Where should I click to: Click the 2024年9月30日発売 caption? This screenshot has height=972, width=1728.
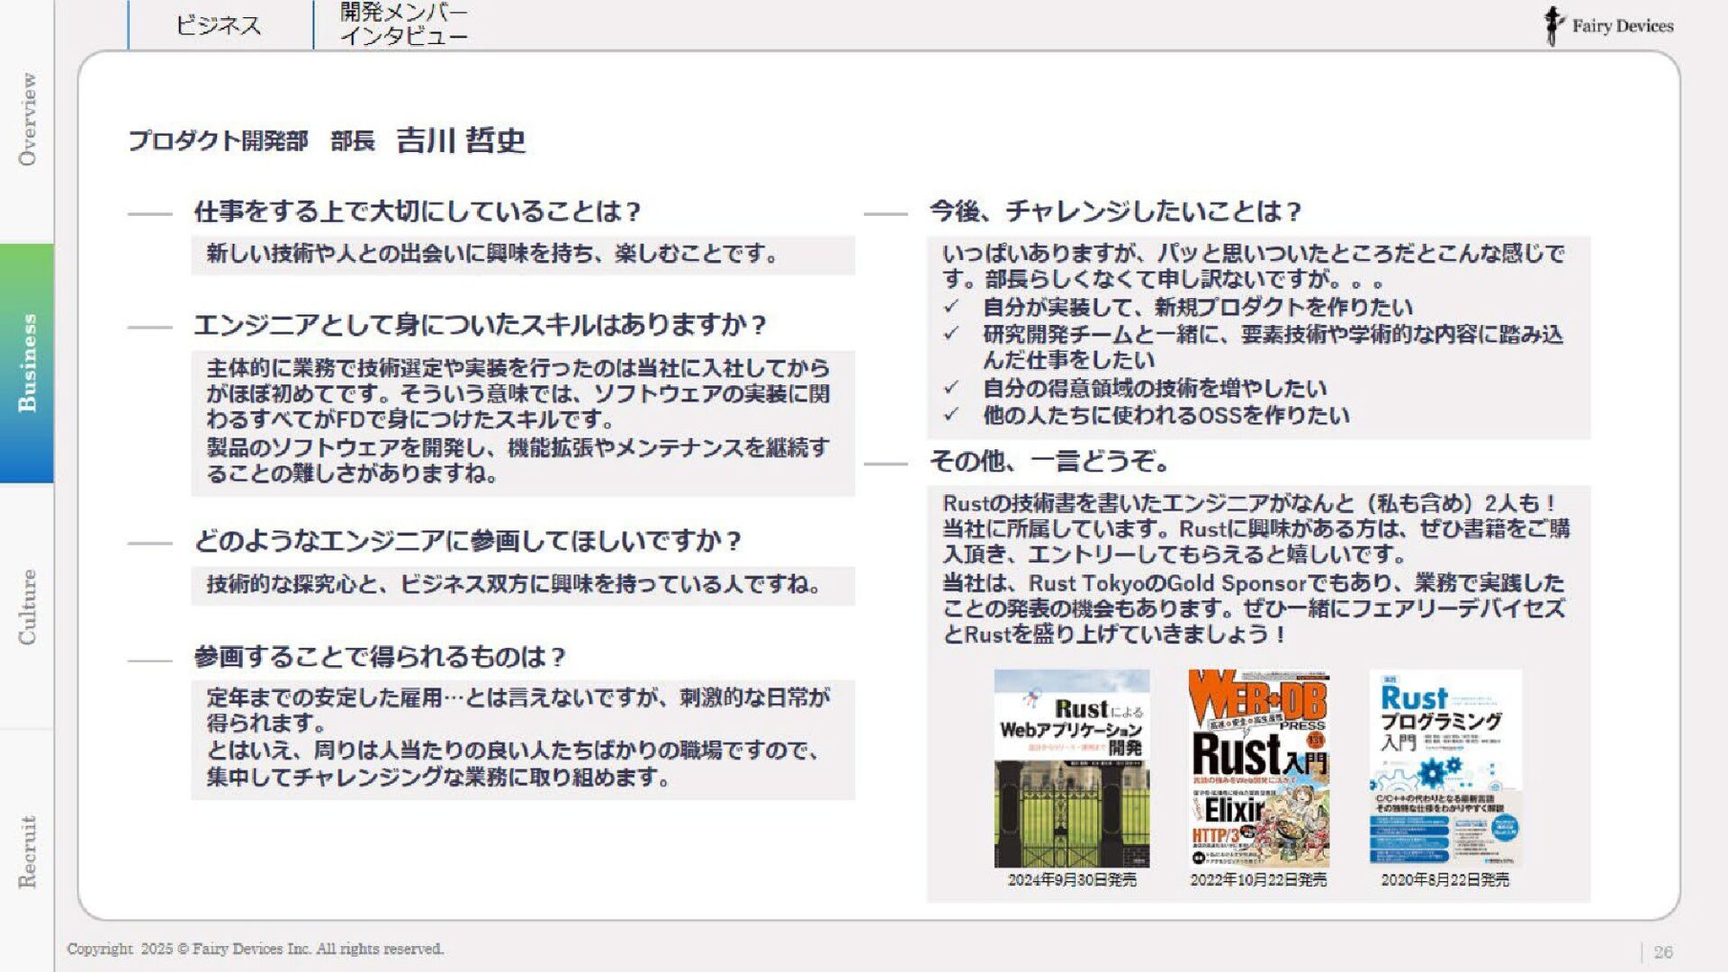1071,879
